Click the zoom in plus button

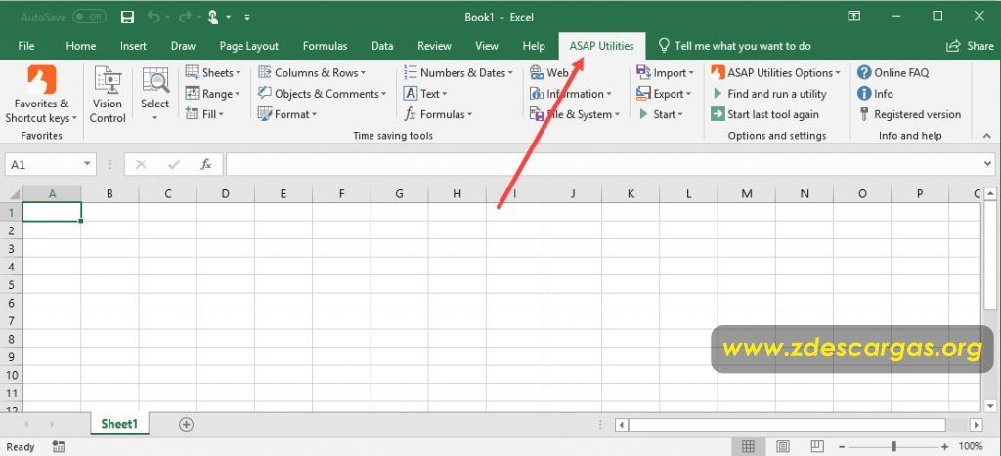[945, 447]
